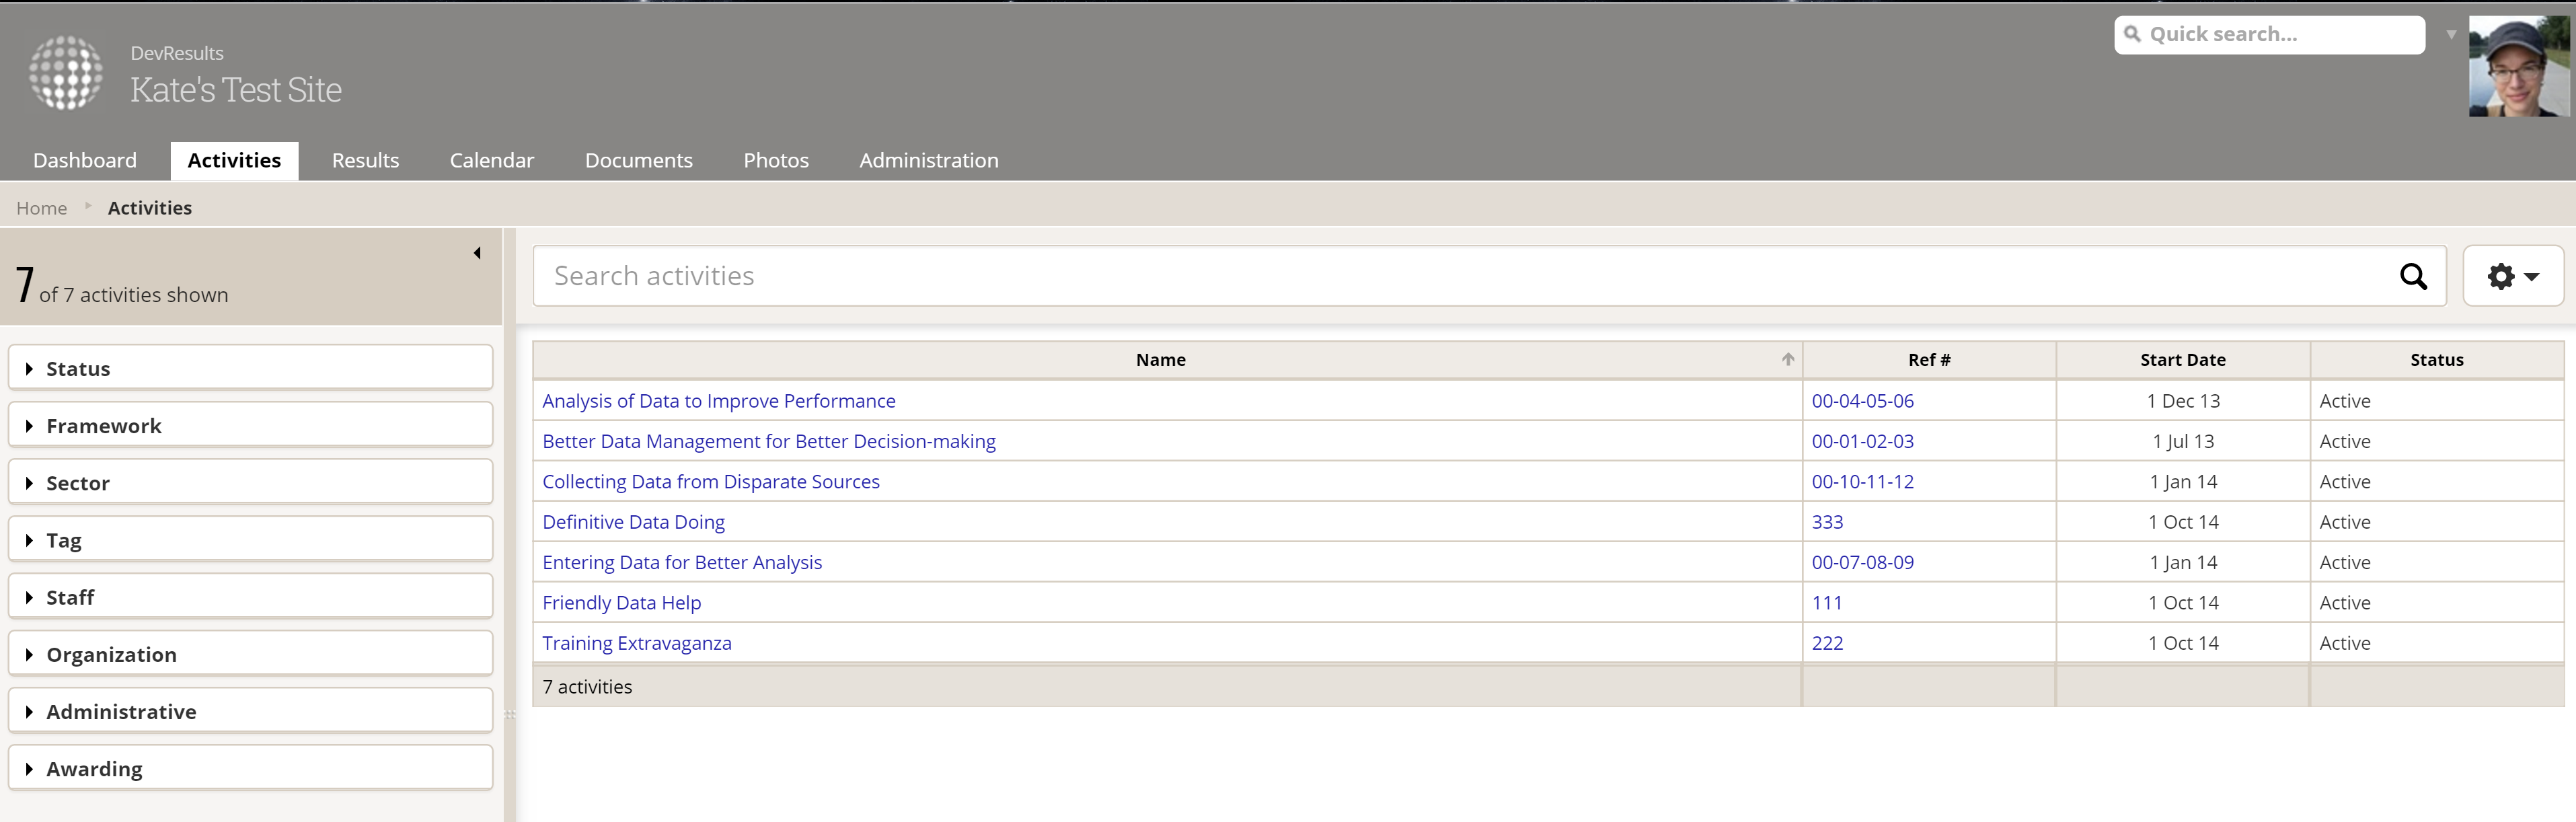Focus the Quick search field
Screen dimensions: 2576x822
[2269, 34]
